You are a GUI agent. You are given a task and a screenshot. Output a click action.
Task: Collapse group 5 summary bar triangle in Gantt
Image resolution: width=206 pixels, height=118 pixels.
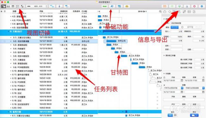[x=100, y=31]
